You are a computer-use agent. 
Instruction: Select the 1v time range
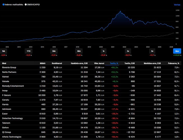pyautogui.click(x=104, y=51)
